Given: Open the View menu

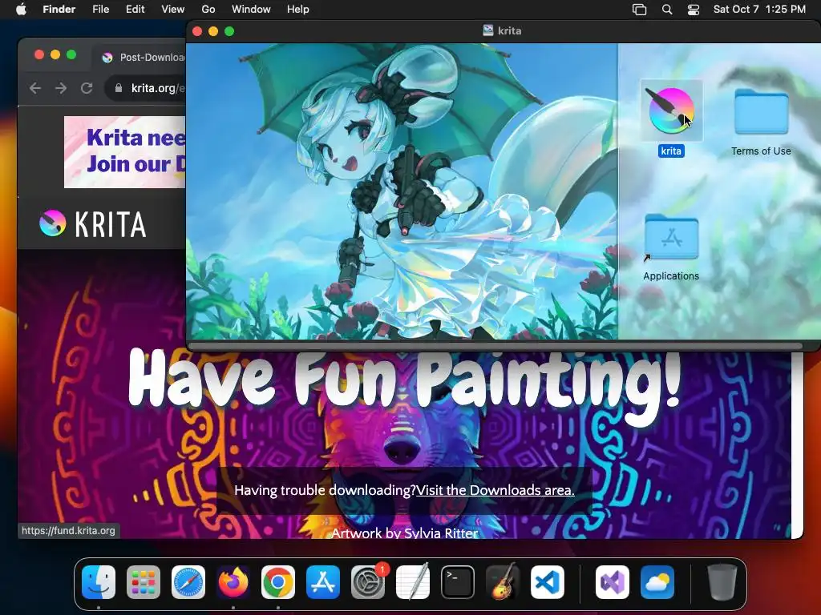Looking at the screenshot, I should 173,10.
